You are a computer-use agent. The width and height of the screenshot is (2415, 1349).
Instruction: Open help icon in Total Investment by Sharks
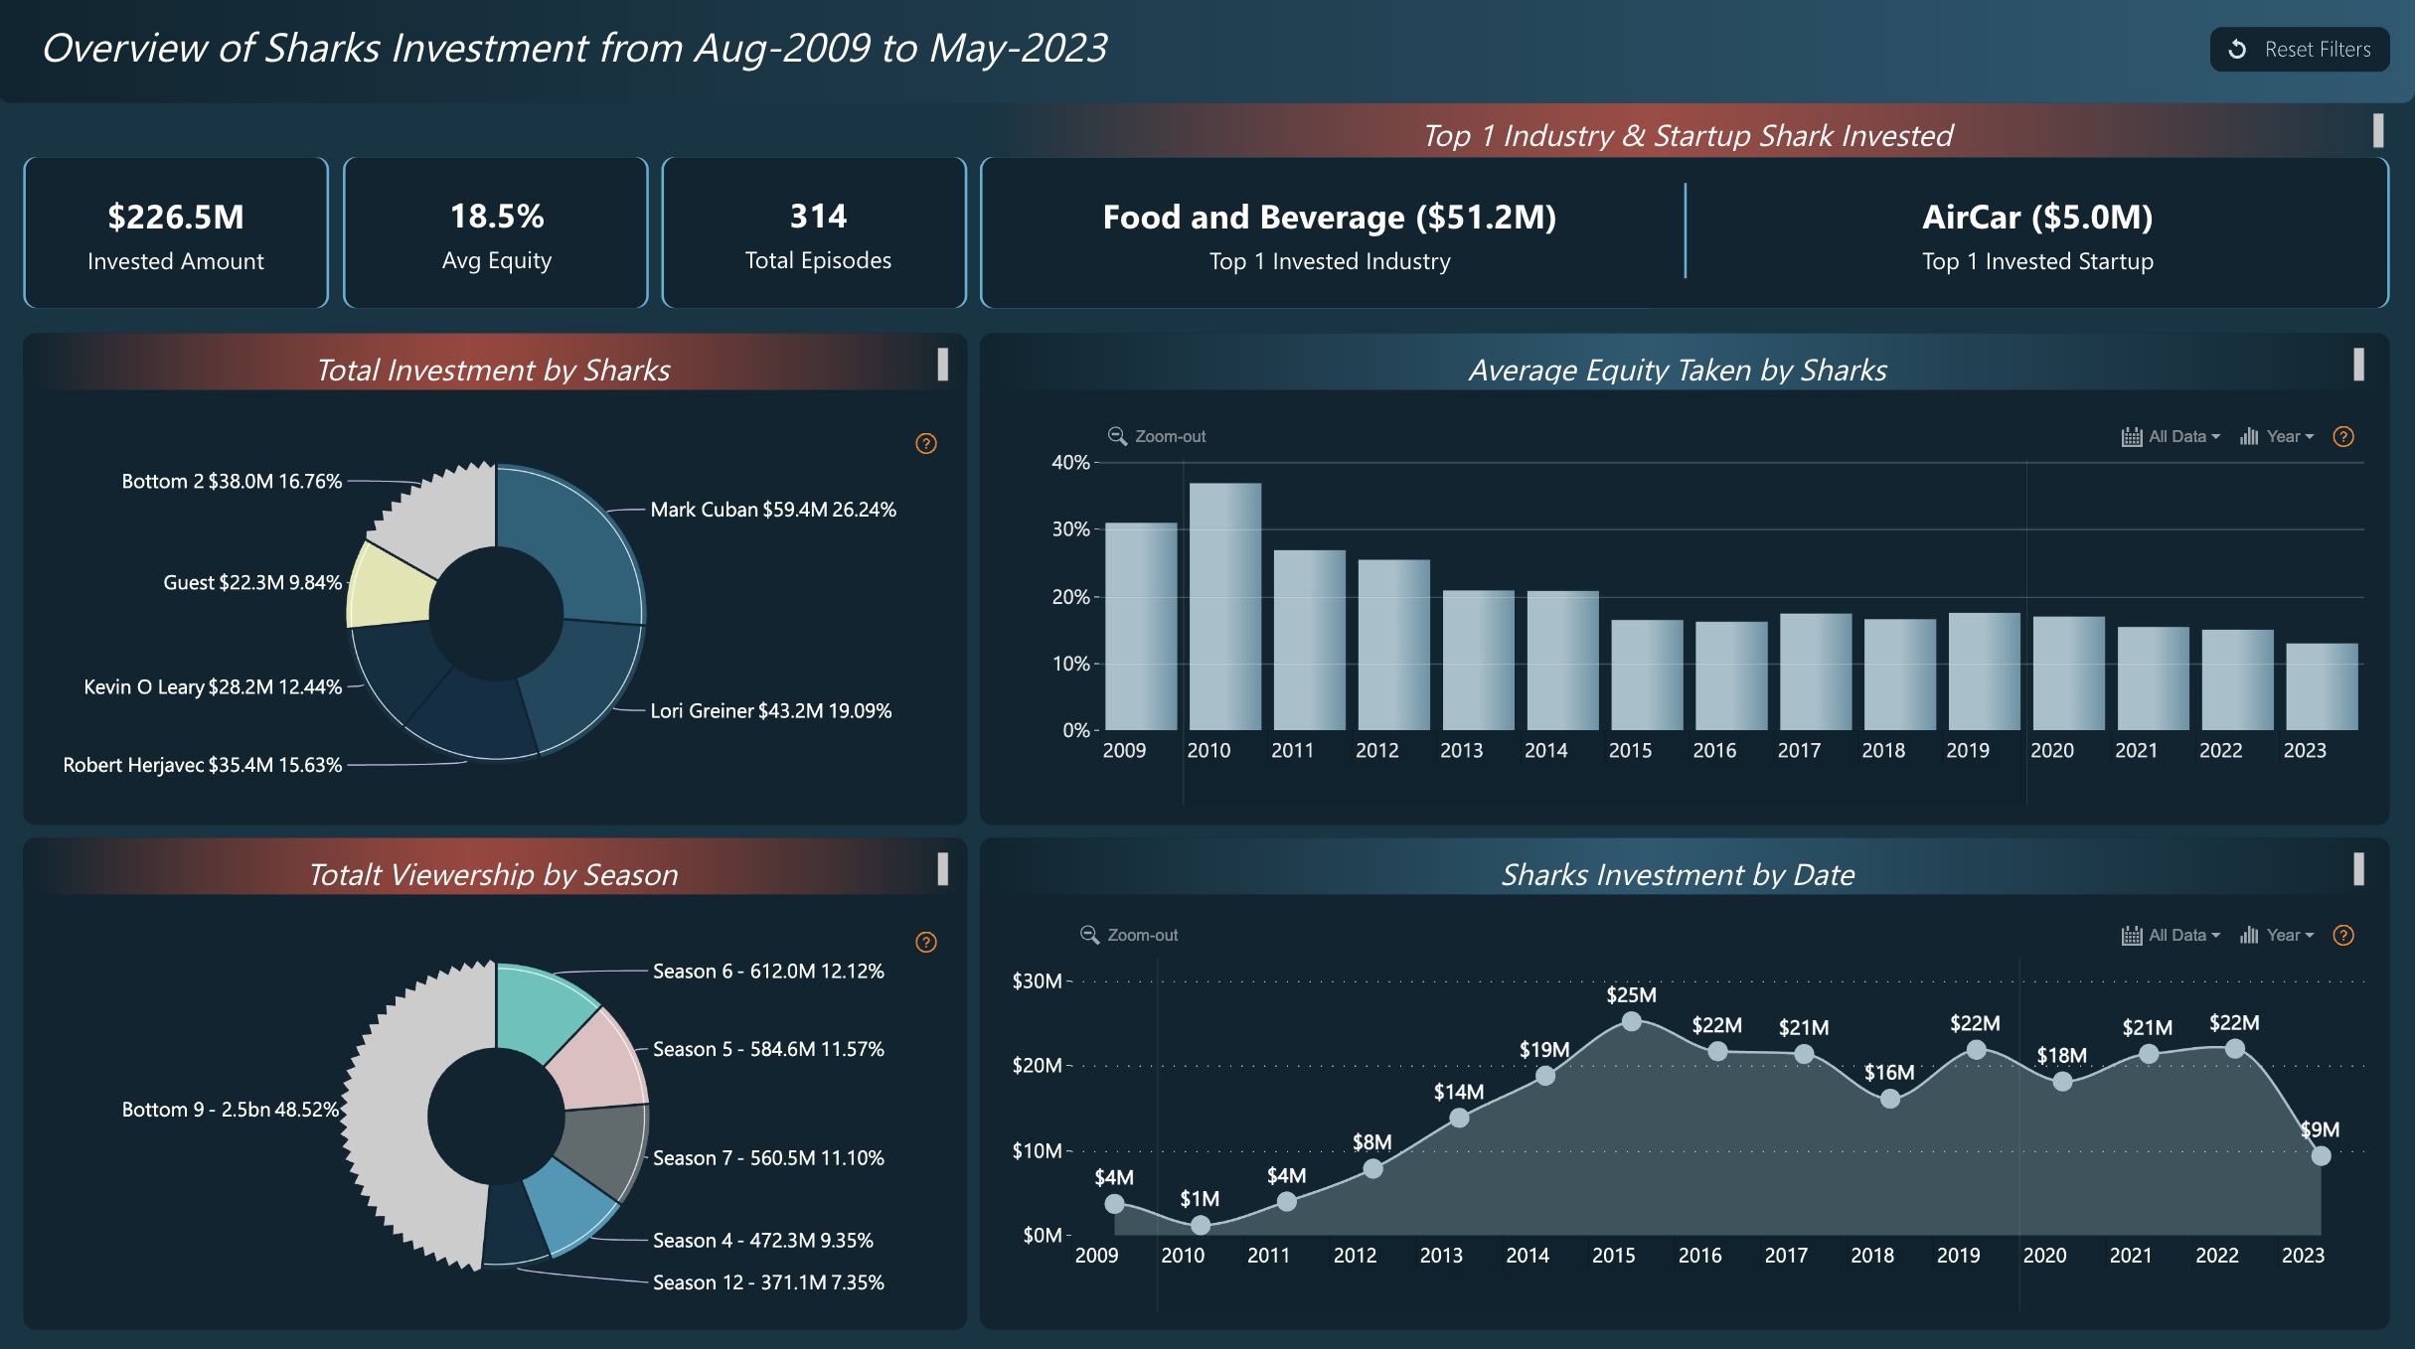pyautogui.click(x=925, y=444)
